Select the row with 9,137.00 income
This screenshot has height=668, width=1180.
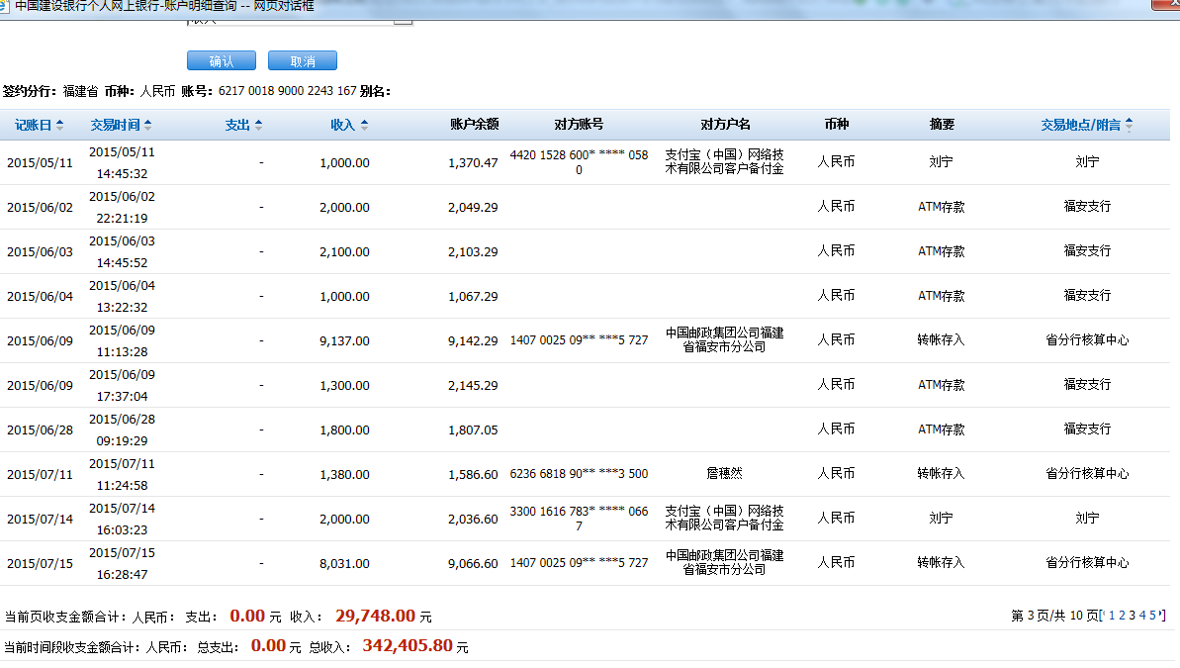344,340
